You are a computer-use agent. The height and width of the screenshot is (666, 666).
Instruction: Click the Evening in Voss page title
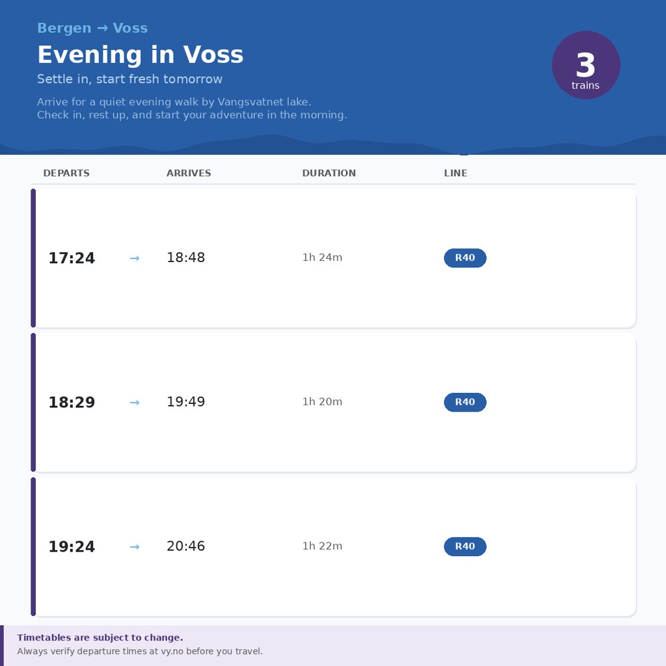coord(140,55)
